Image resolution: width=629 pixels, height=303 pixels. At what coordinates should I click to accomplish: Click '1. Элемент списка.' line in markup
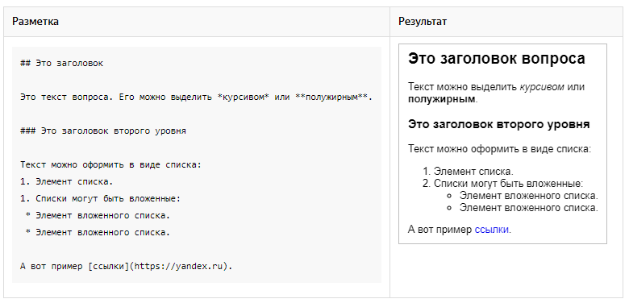coord(67,181)
